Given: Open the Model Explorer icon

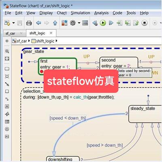Looking at the screenshot, I should click(85, 23).
